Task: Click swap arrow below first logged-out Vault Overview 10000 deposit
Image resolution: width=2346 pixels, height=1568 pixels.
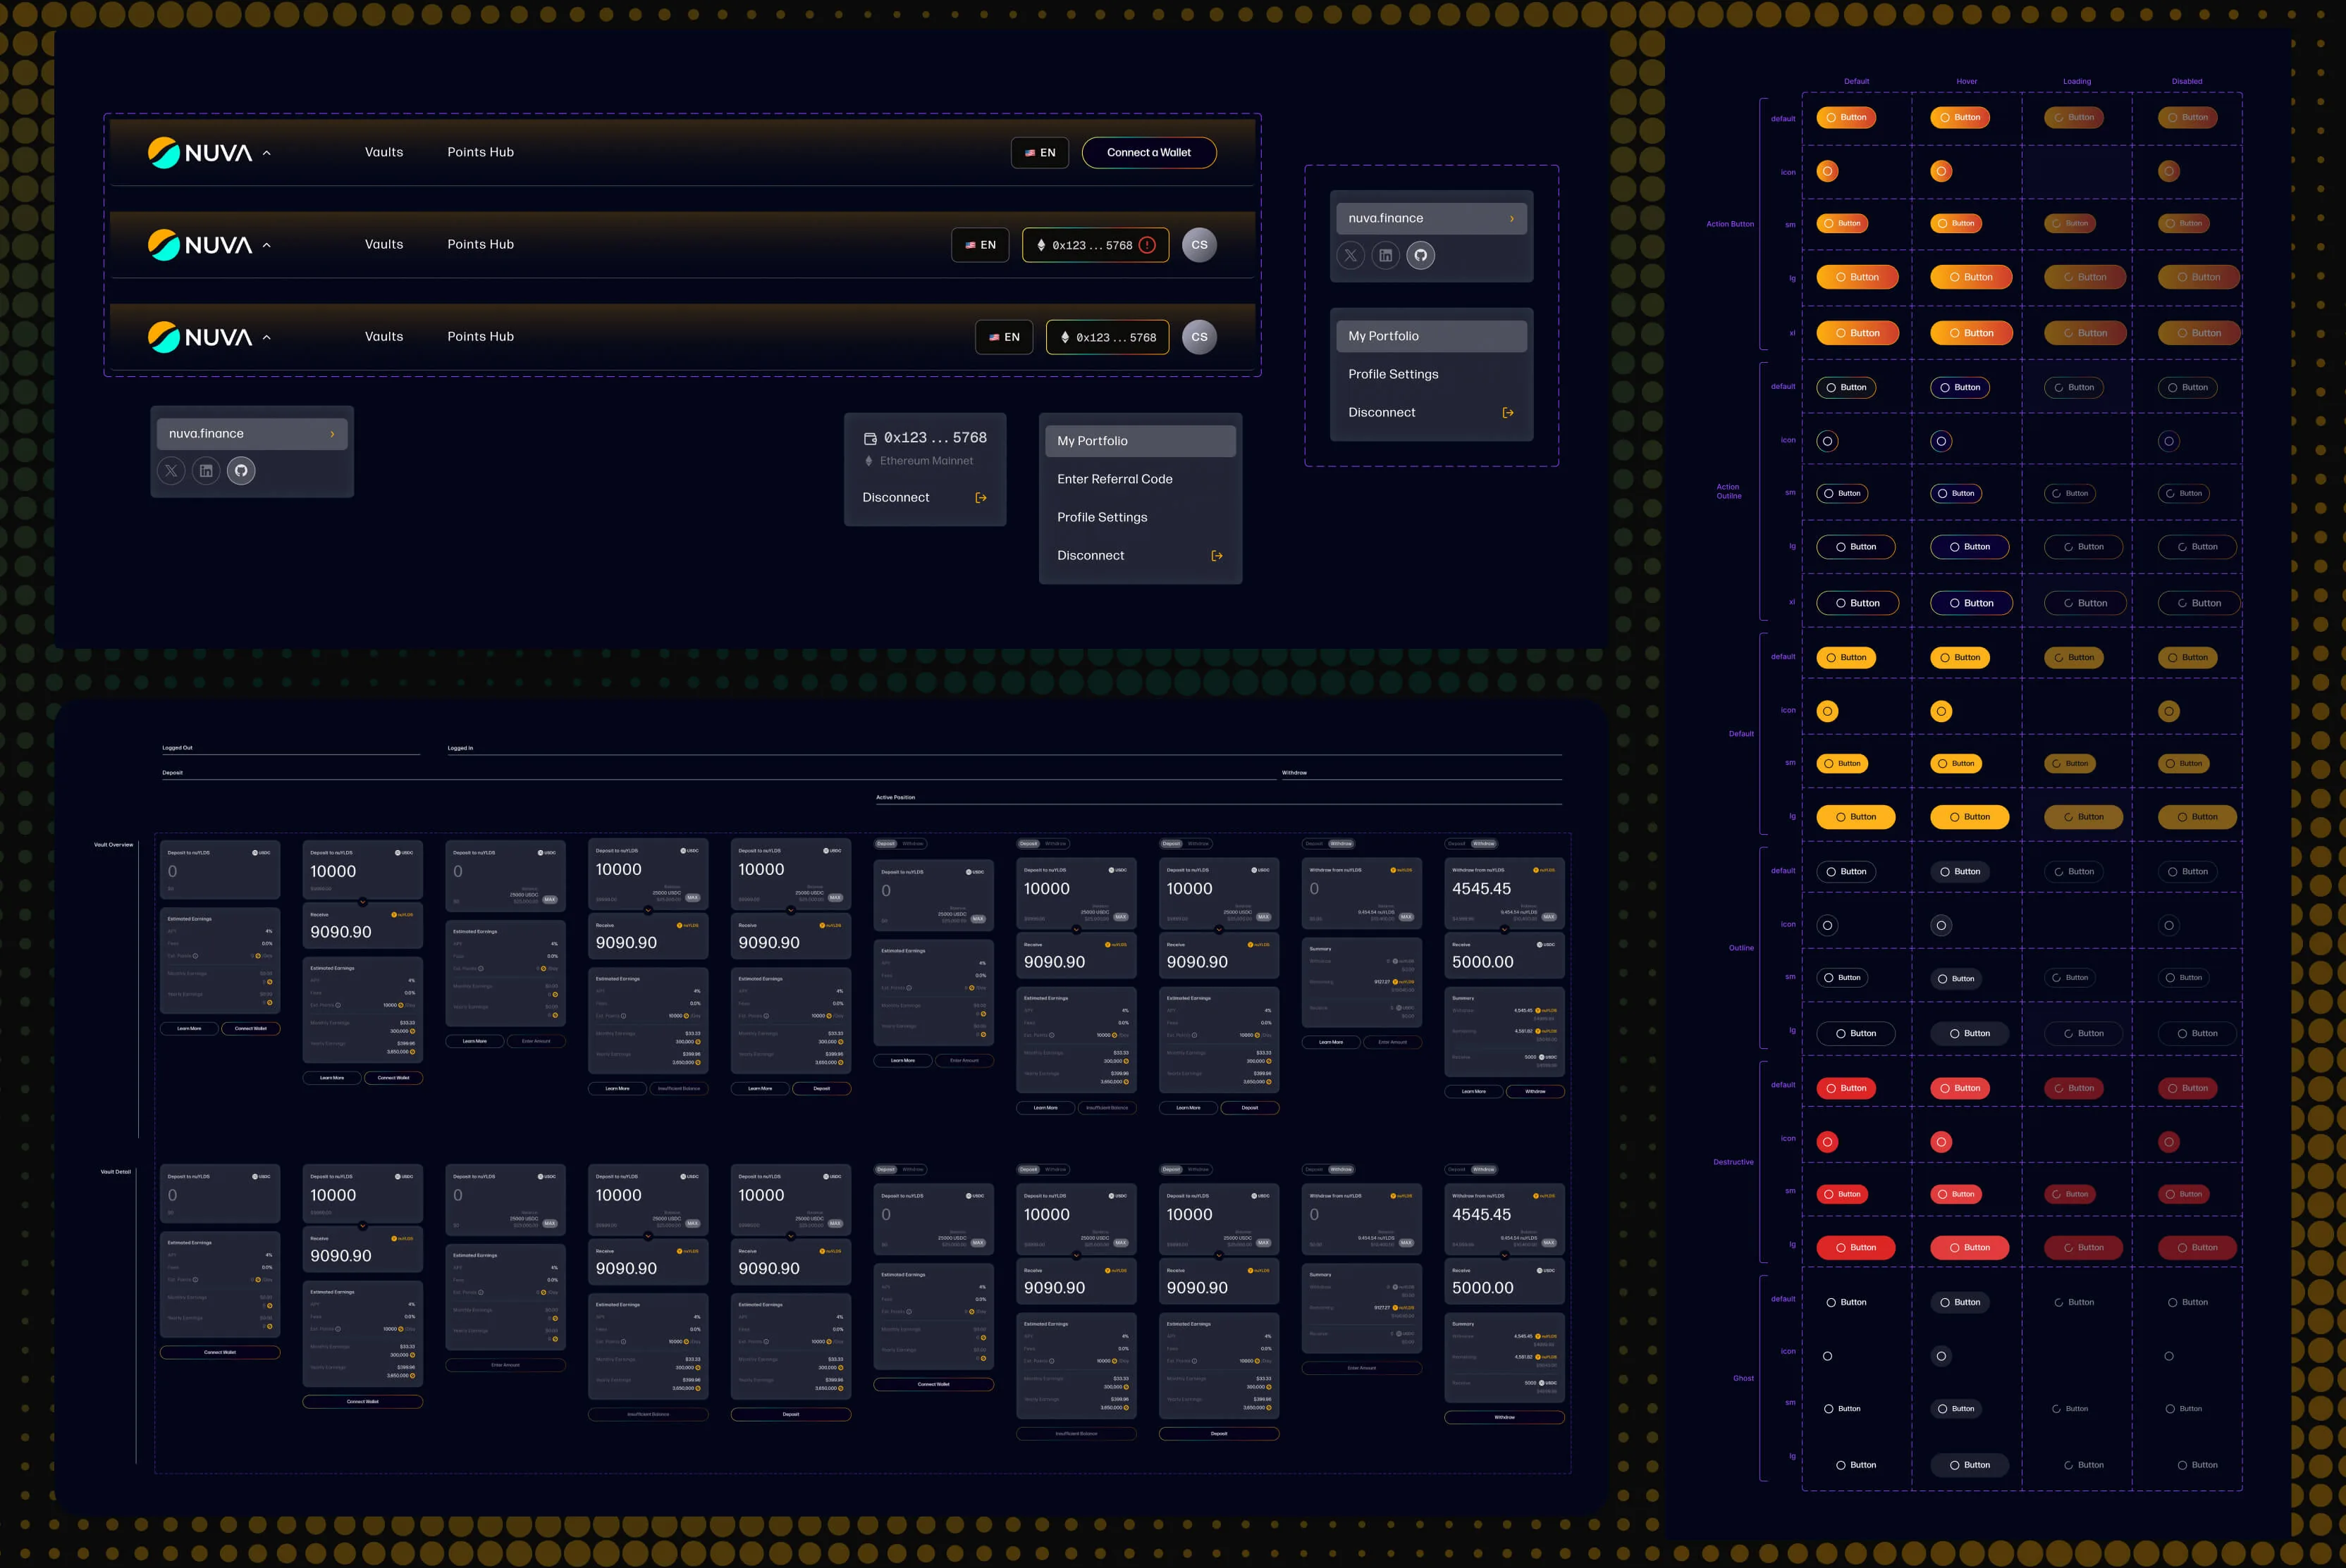Action: [362, 902]
